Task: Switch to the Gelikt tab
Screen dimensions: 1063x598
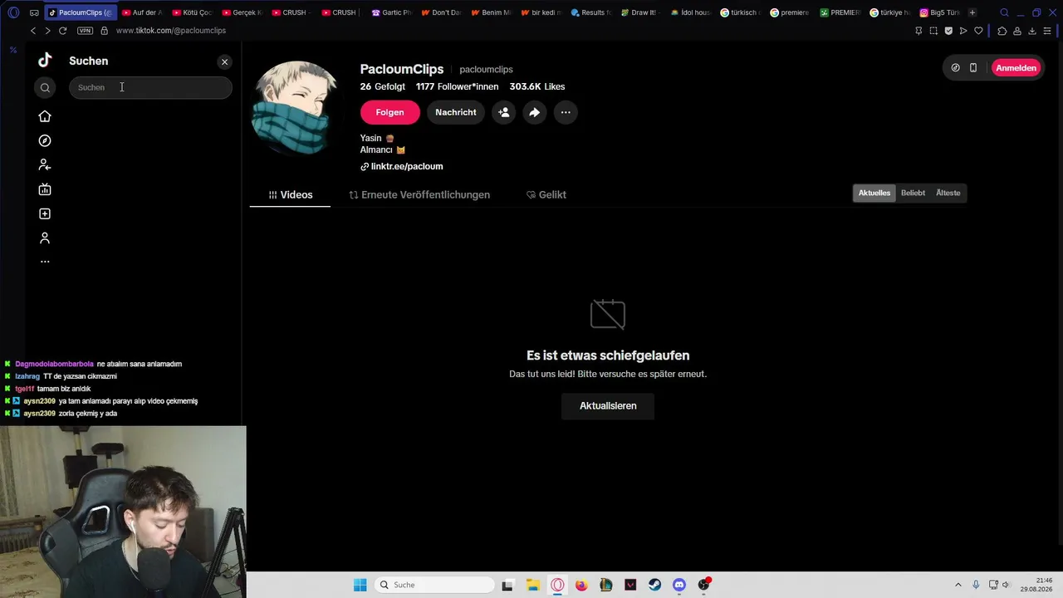Action: (x=546, y=194)
